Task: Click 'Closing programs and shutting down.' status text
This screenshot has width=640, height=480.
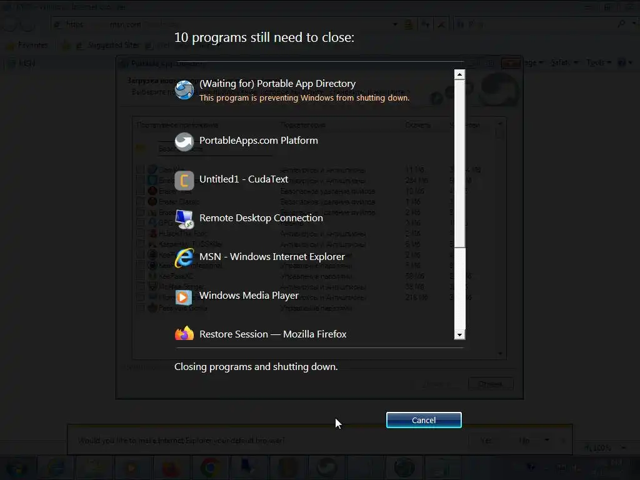Action: [x=256, y=367]
